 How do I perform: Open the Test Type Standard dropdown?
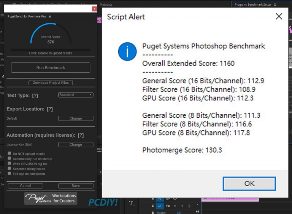[x=76, y=95]
